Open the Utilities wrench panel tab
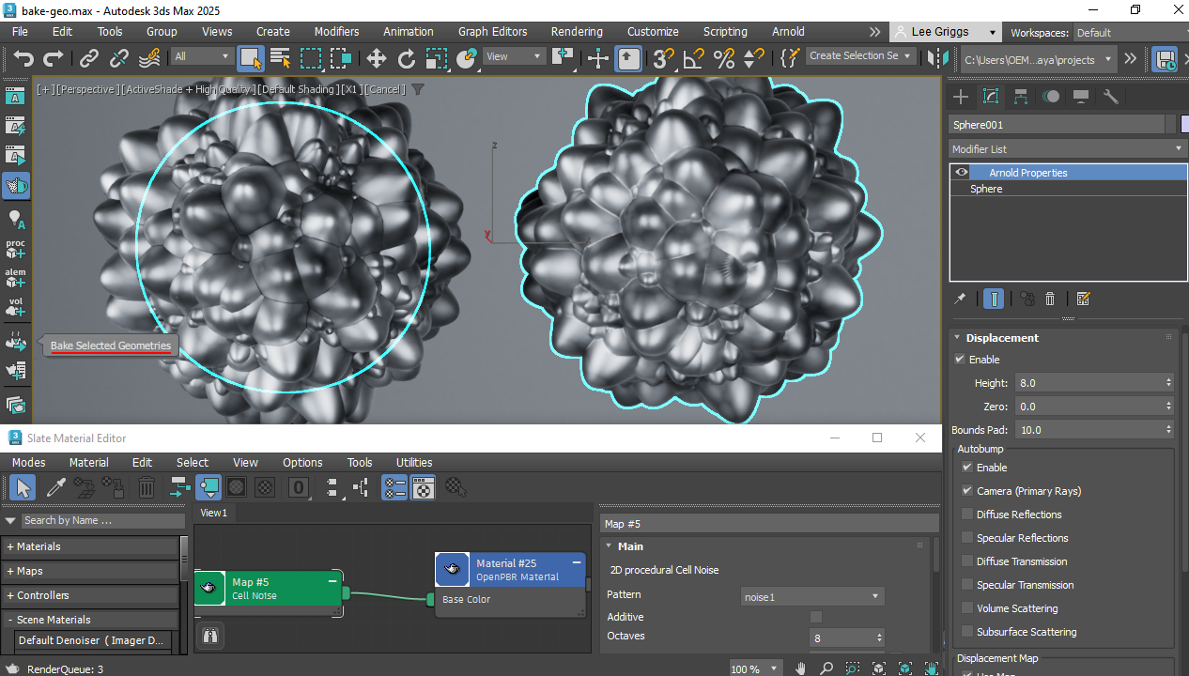Image resolution: width=1189 pixels, height=676 pixels. [1110, 97]
